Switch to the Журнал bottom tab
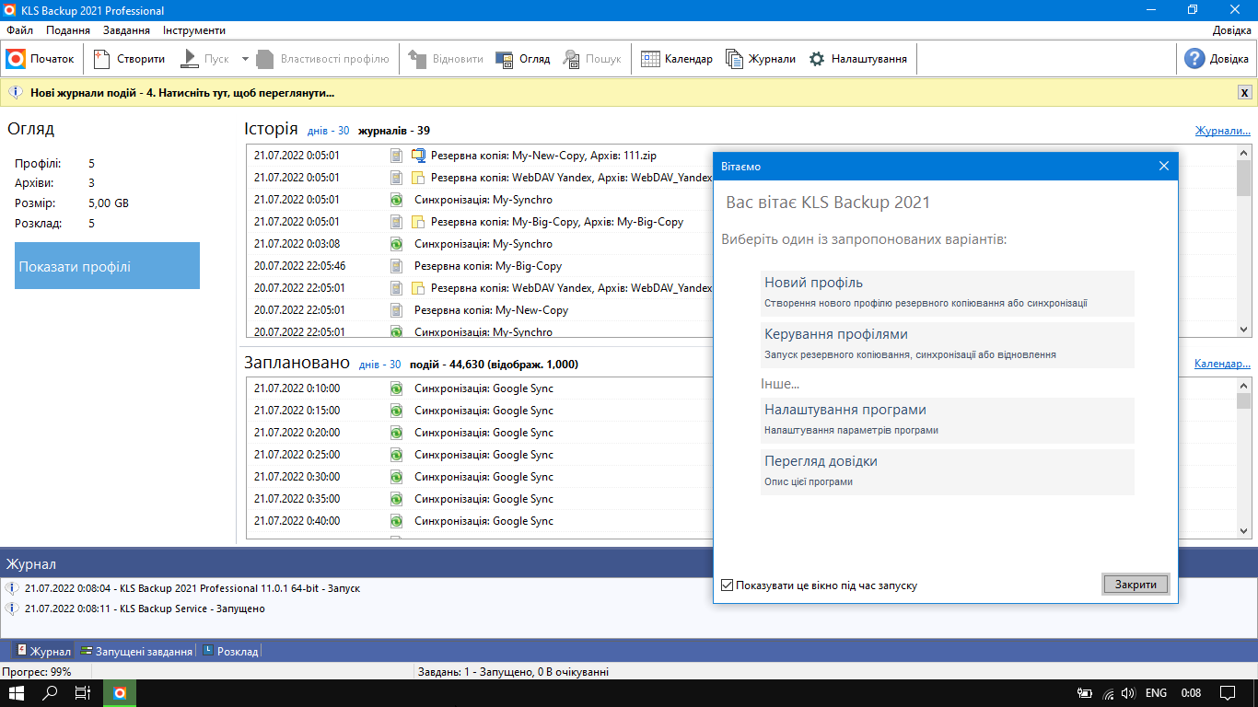Viewport: 1258px width, 707px height. coord(43,651)
